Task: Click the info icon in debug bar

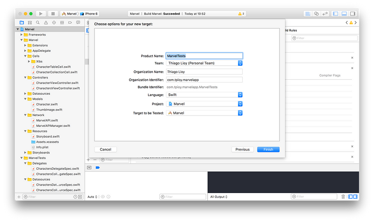Action: (108, 197)
